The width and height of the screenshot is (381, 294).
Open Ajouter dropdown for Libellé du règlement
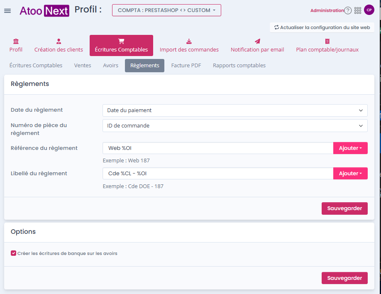click(350, 174)
